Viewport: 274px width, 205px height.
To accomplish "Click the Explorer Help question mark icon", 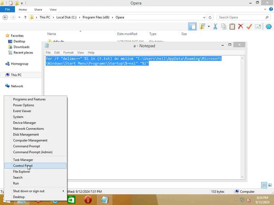I will pos(271,9).
